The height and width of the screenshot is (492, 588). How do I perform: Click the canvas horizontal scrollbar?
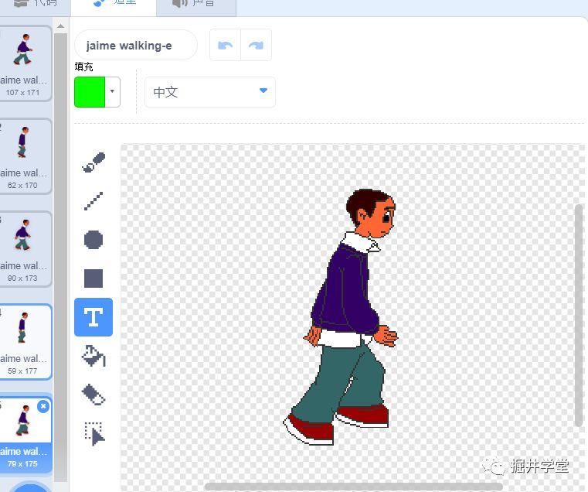[x=354, y=487]
